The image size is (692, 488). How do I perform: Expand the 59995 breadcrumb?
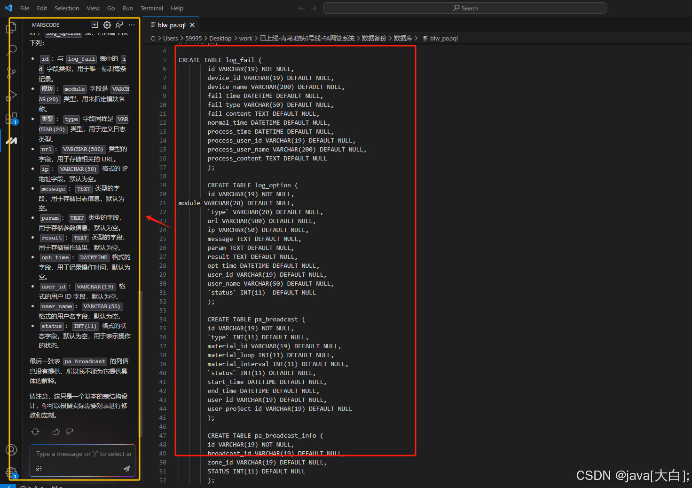point(193,39)
